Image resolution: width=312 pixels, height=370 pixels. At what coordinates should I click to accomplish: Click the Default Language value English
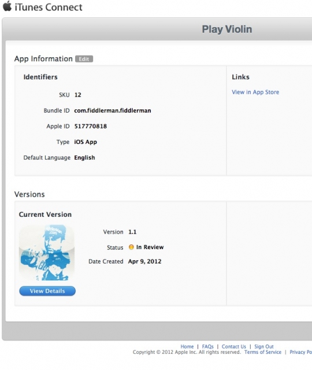tap(85, 158)
